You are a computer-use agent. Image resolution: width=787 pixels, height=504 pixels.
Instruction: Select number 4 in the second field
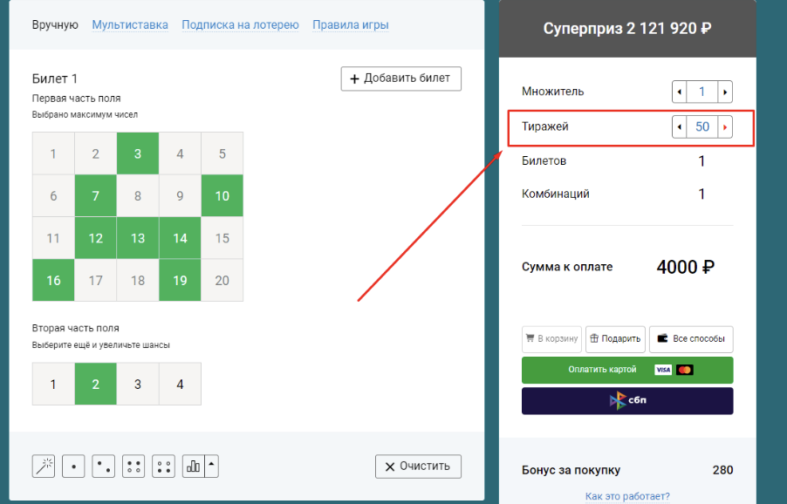click(180, 384)
